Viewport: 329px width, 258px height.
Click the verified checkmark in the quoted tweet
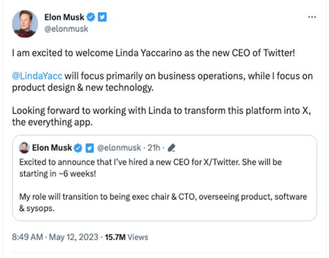click(78, 148)
